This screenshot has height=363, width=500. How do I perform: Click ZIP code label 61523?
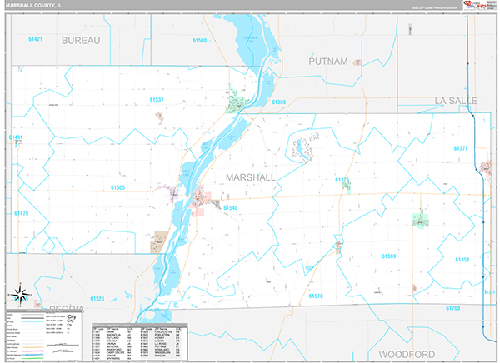[97, 299]
